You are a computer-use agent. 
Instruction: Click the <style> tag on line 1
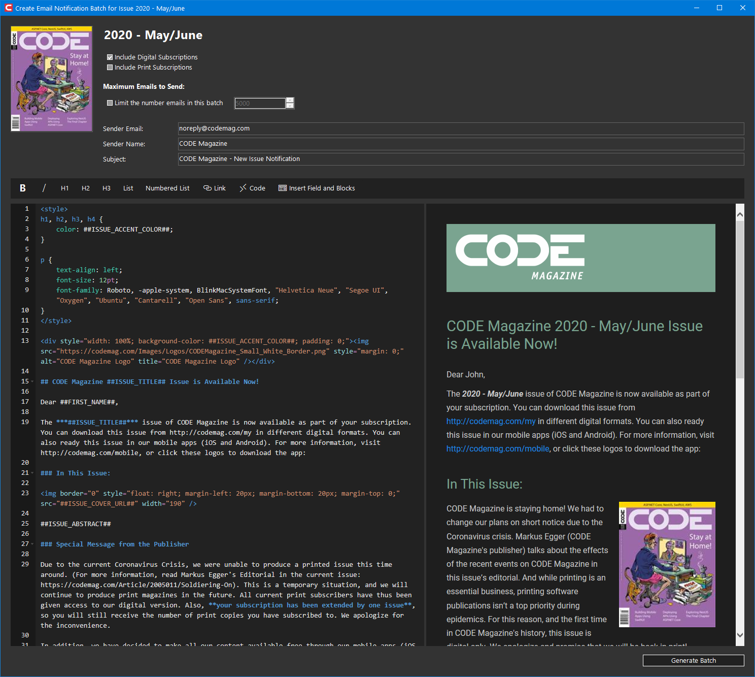[54, 209]
